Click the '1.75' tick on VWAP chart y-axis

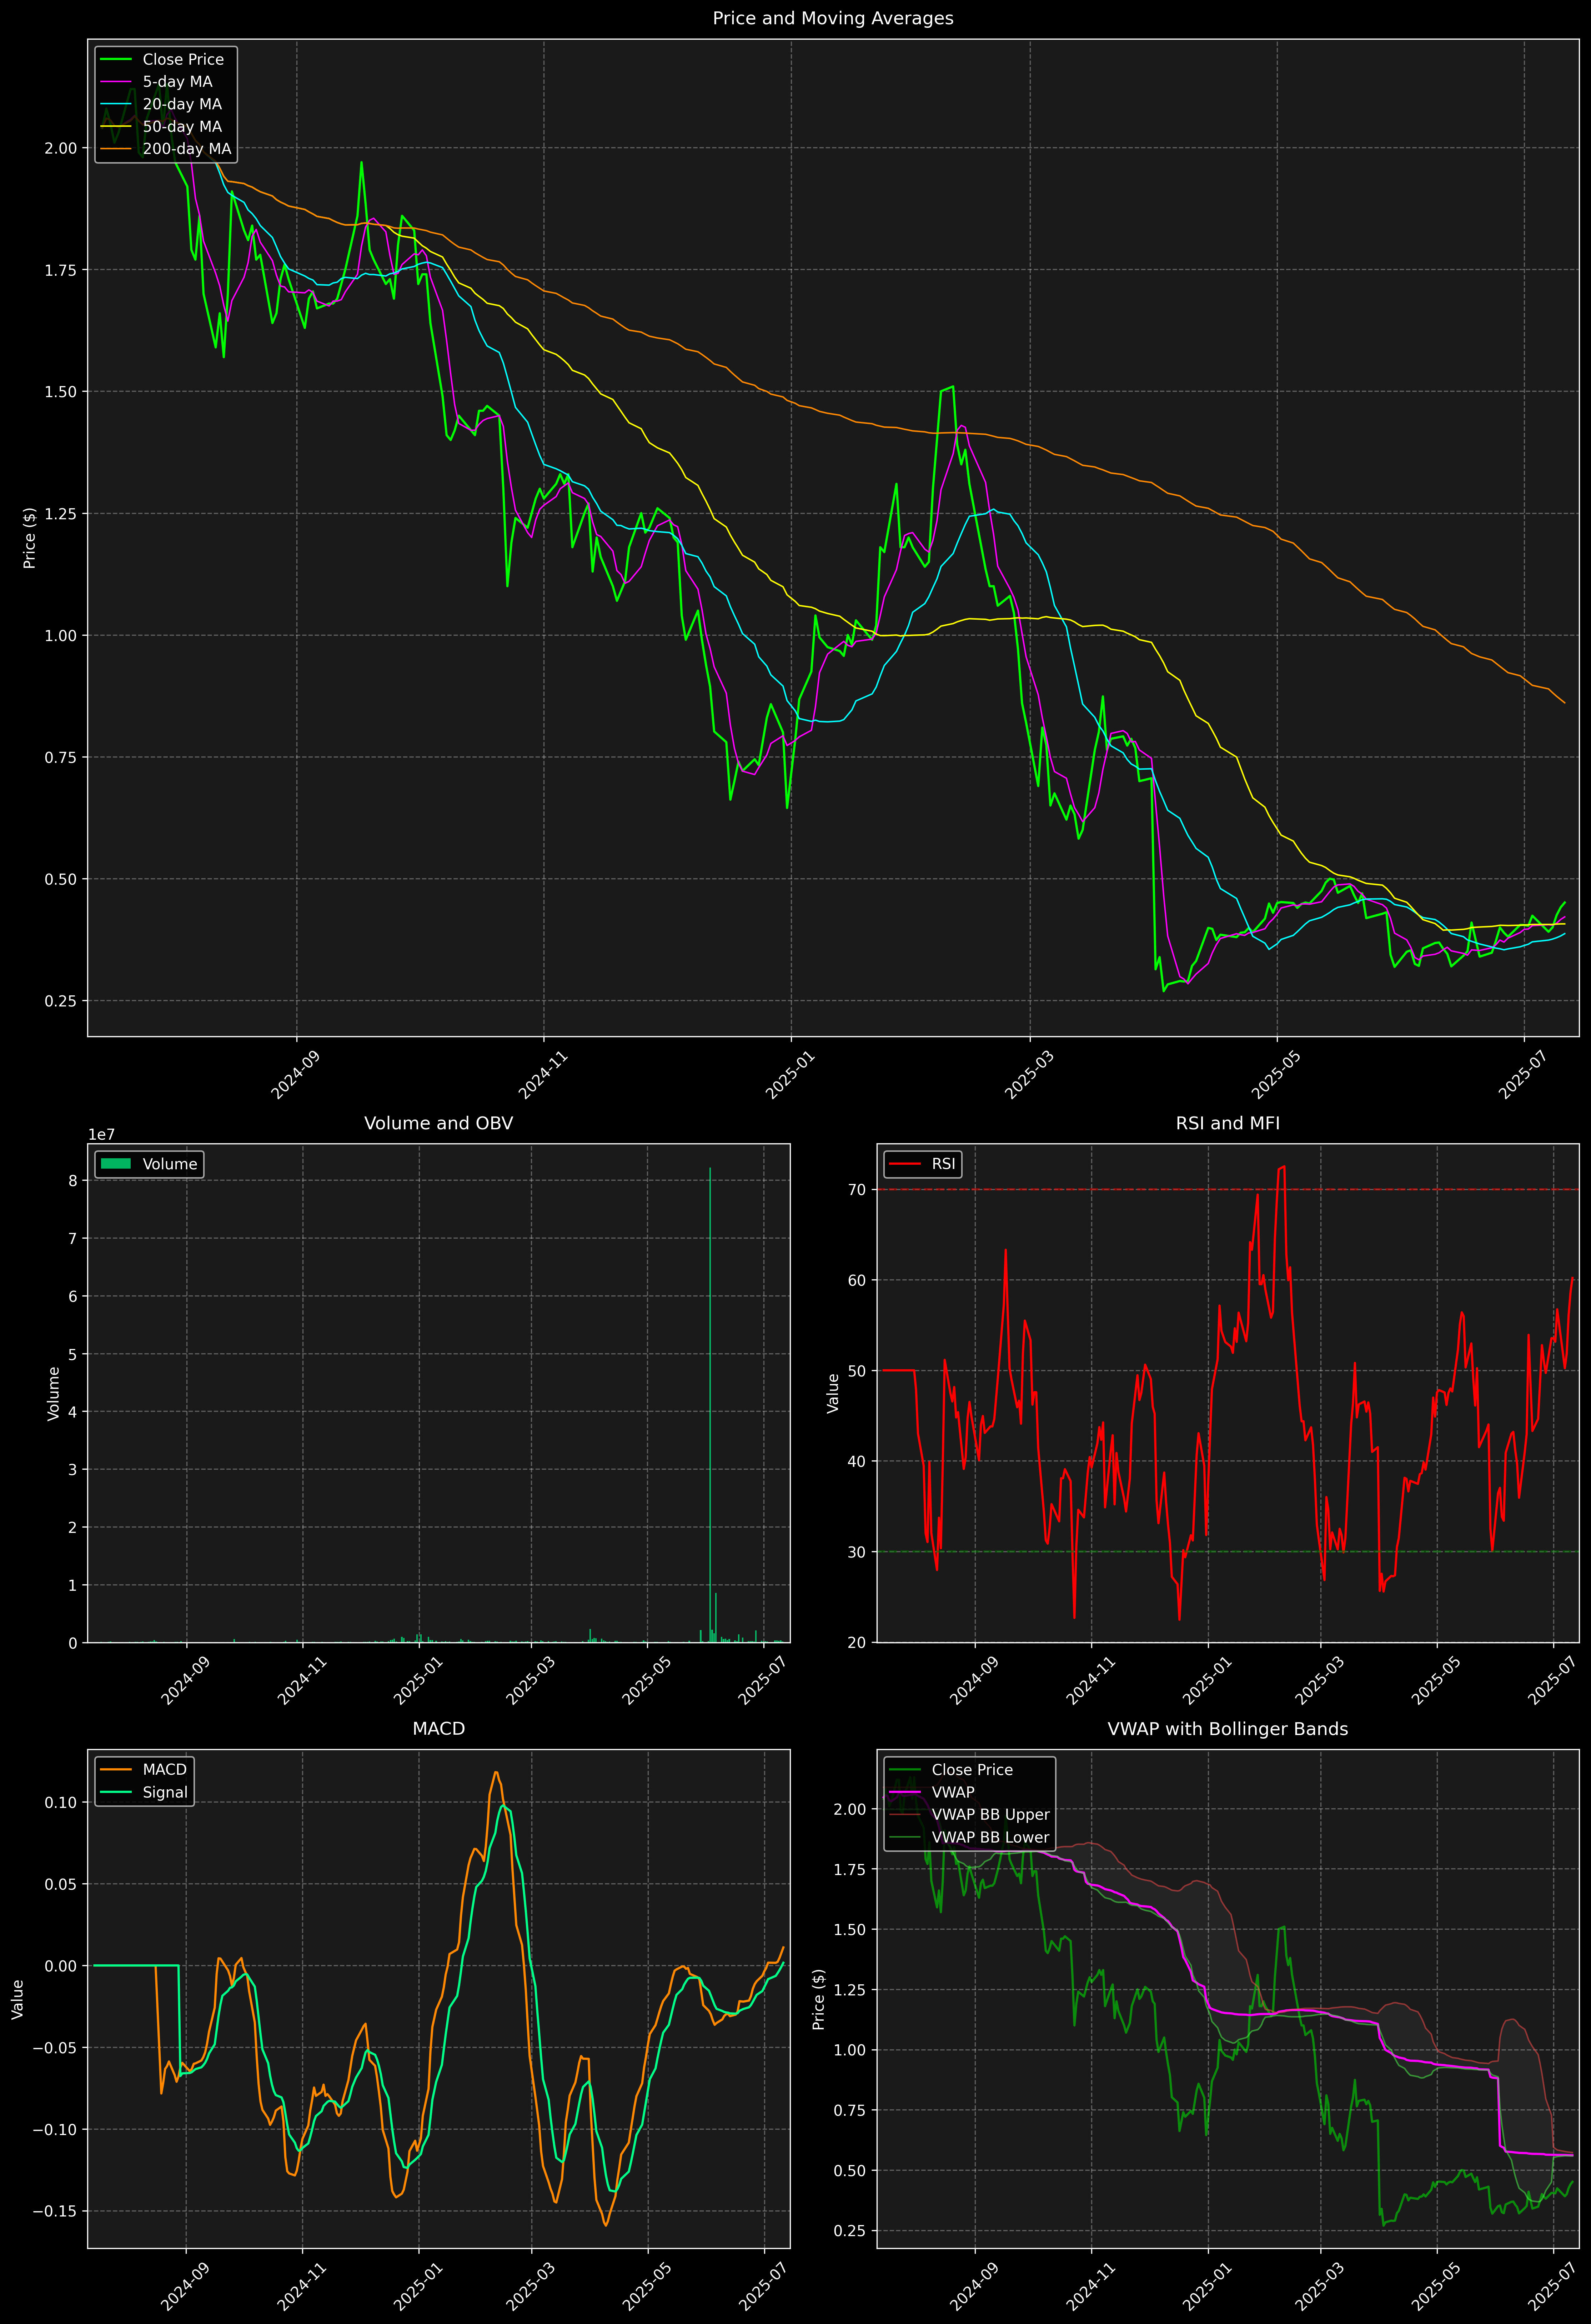851,1869
